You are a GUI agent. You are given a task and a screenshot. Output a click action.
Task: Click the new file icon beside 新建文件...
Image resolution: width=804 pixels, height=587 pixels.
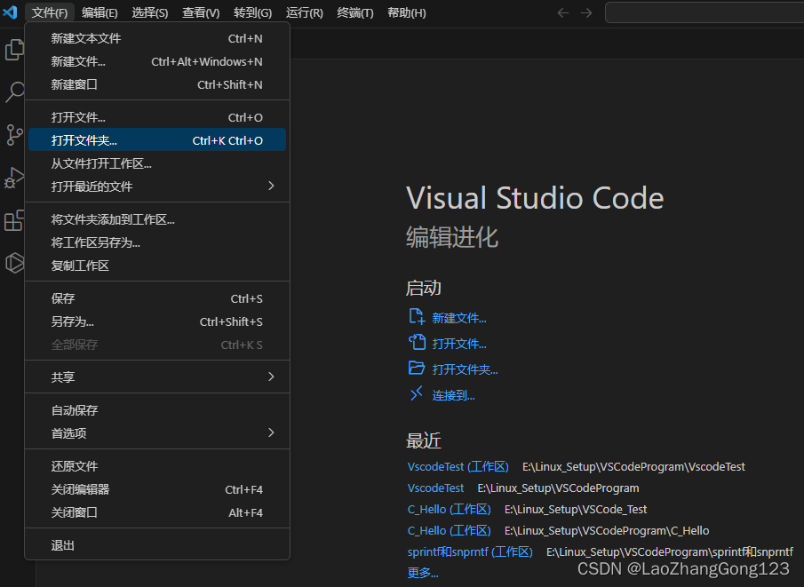pos(417,317)
